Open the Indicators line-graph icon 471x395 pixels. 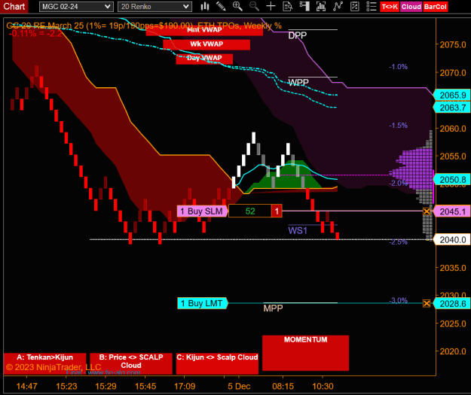pos(338,6)
